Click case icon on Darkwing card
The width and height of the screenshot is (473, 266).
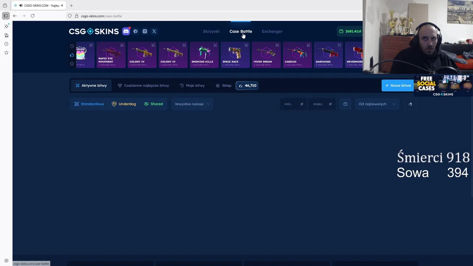point(339,45)
